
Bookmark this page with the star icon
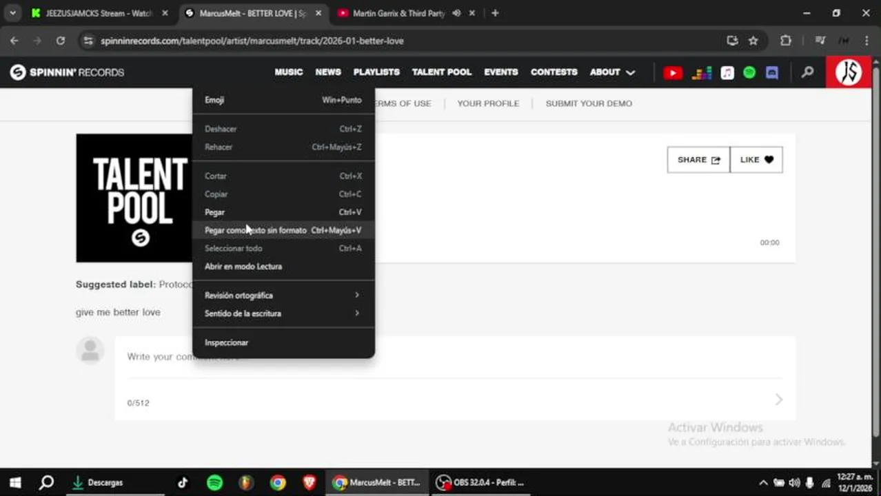coord(753,41)
